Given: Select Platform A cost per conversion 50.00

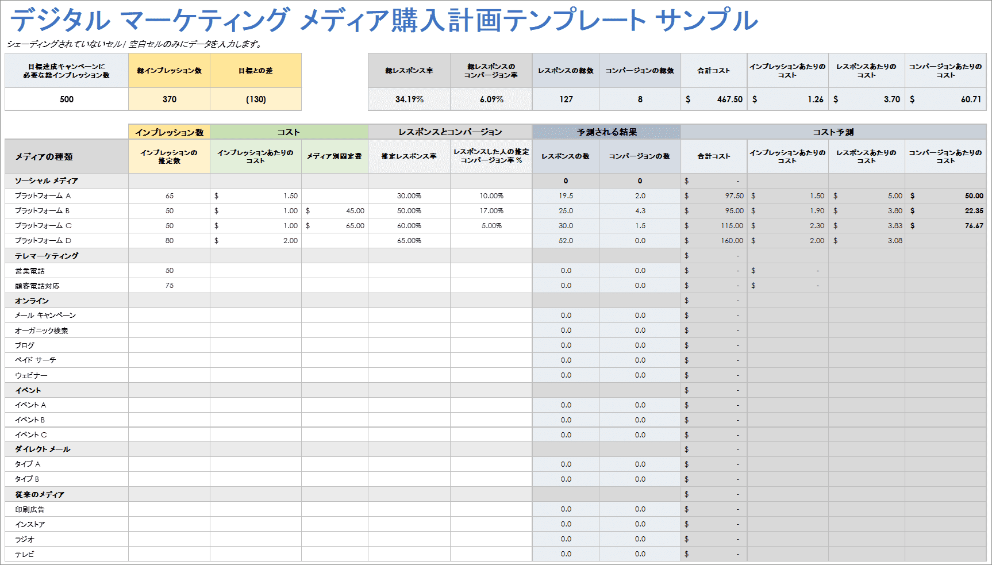Looking at the screenshot, I should (945, 195).
